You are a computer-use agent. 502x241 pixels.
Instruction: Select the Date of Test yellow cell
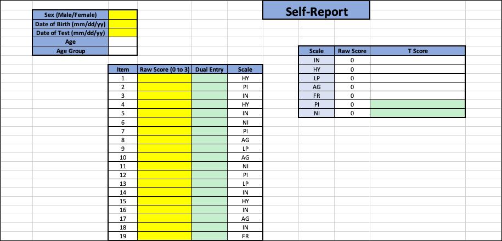pos(123,33)
